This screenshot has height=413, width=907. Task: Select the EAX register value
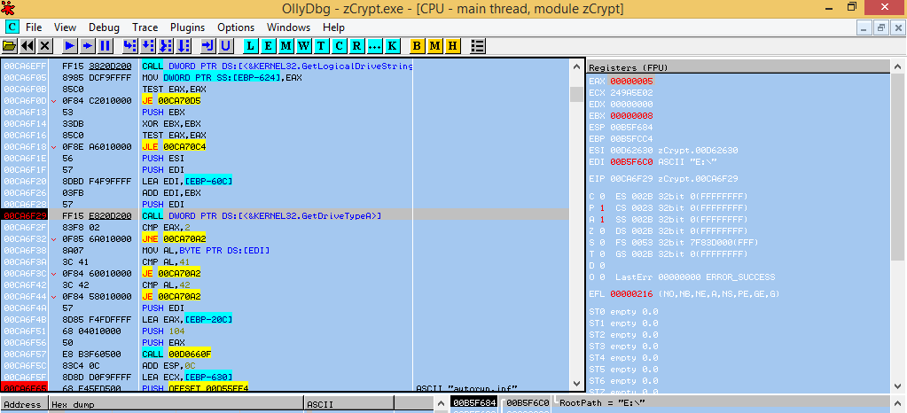(631, 81)
